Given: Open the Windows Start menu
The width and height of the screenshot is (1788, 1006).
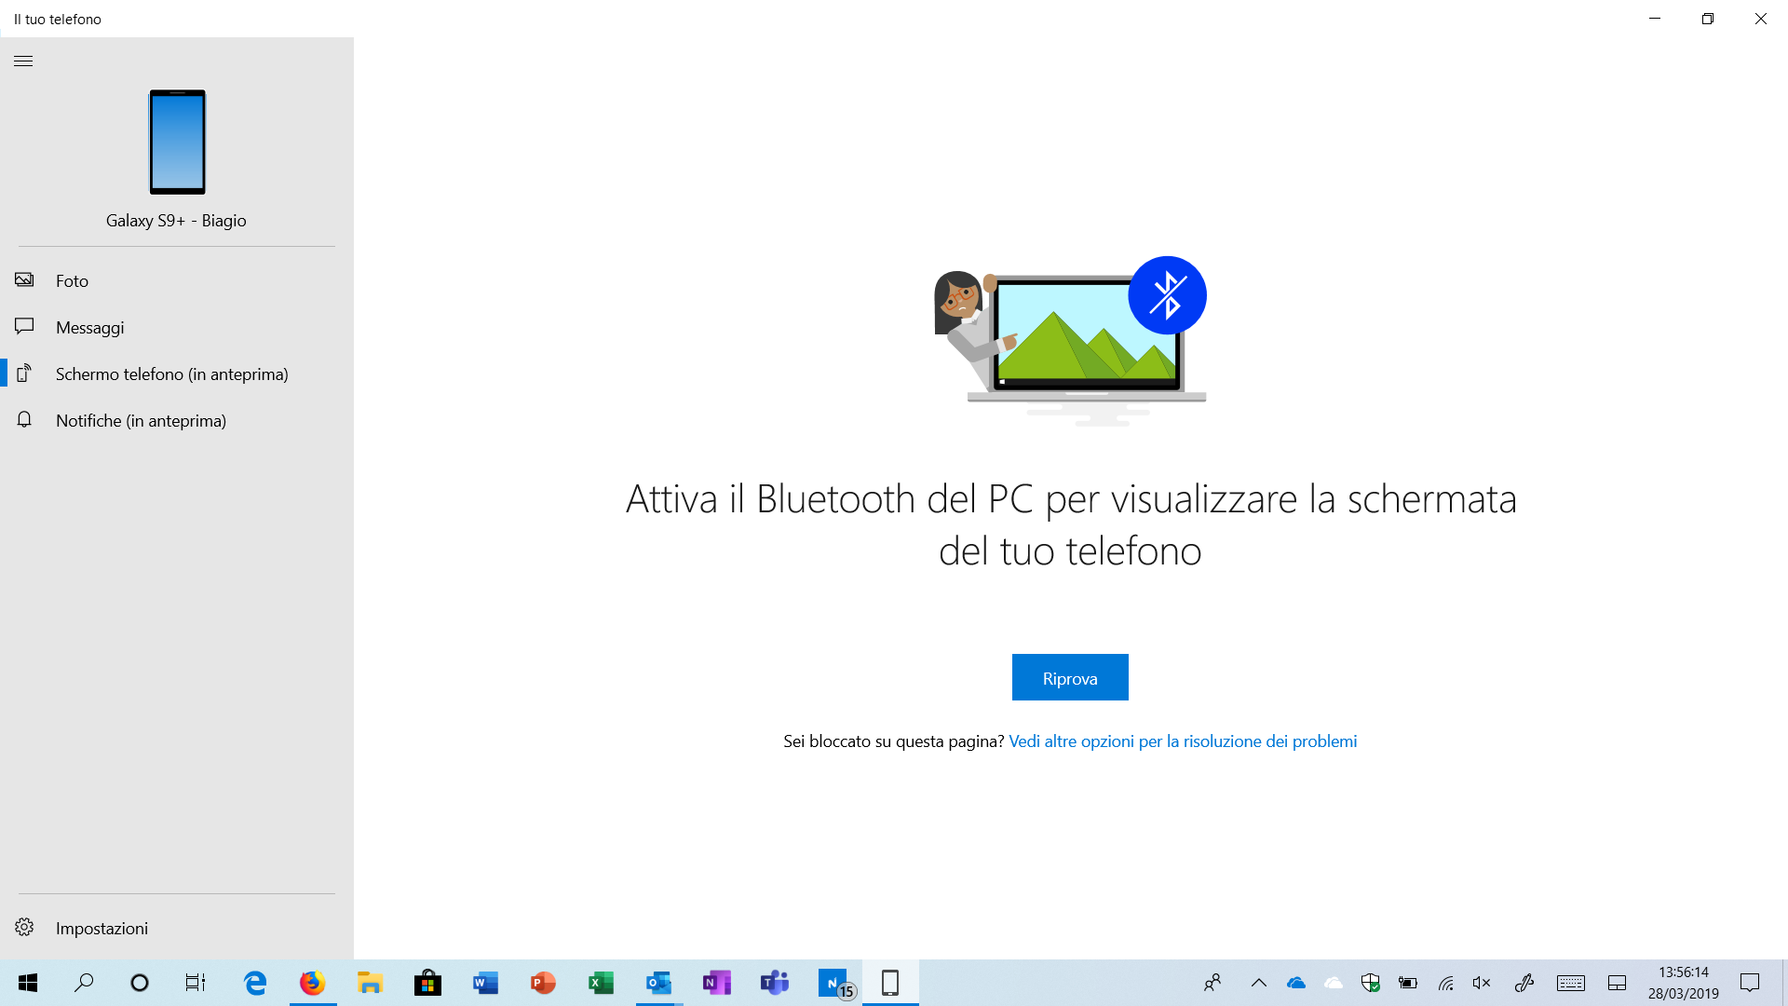Looking at the screenshot, I should [28, 983].
